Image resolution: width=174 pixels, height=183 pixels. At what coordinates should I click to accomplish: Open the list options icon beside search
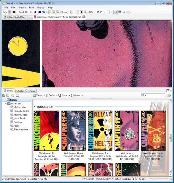pyautogui.click(x=168, y=95)
